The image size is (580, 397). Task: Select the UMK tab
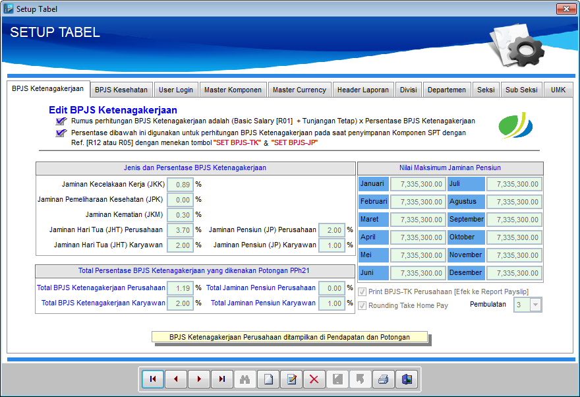(x=558, y=90)
